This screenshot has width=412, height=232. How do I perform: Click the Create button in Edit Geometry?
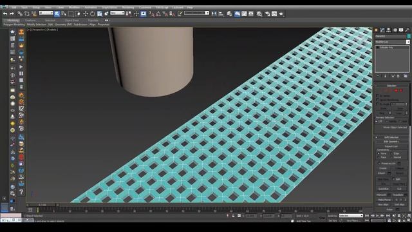383,168
